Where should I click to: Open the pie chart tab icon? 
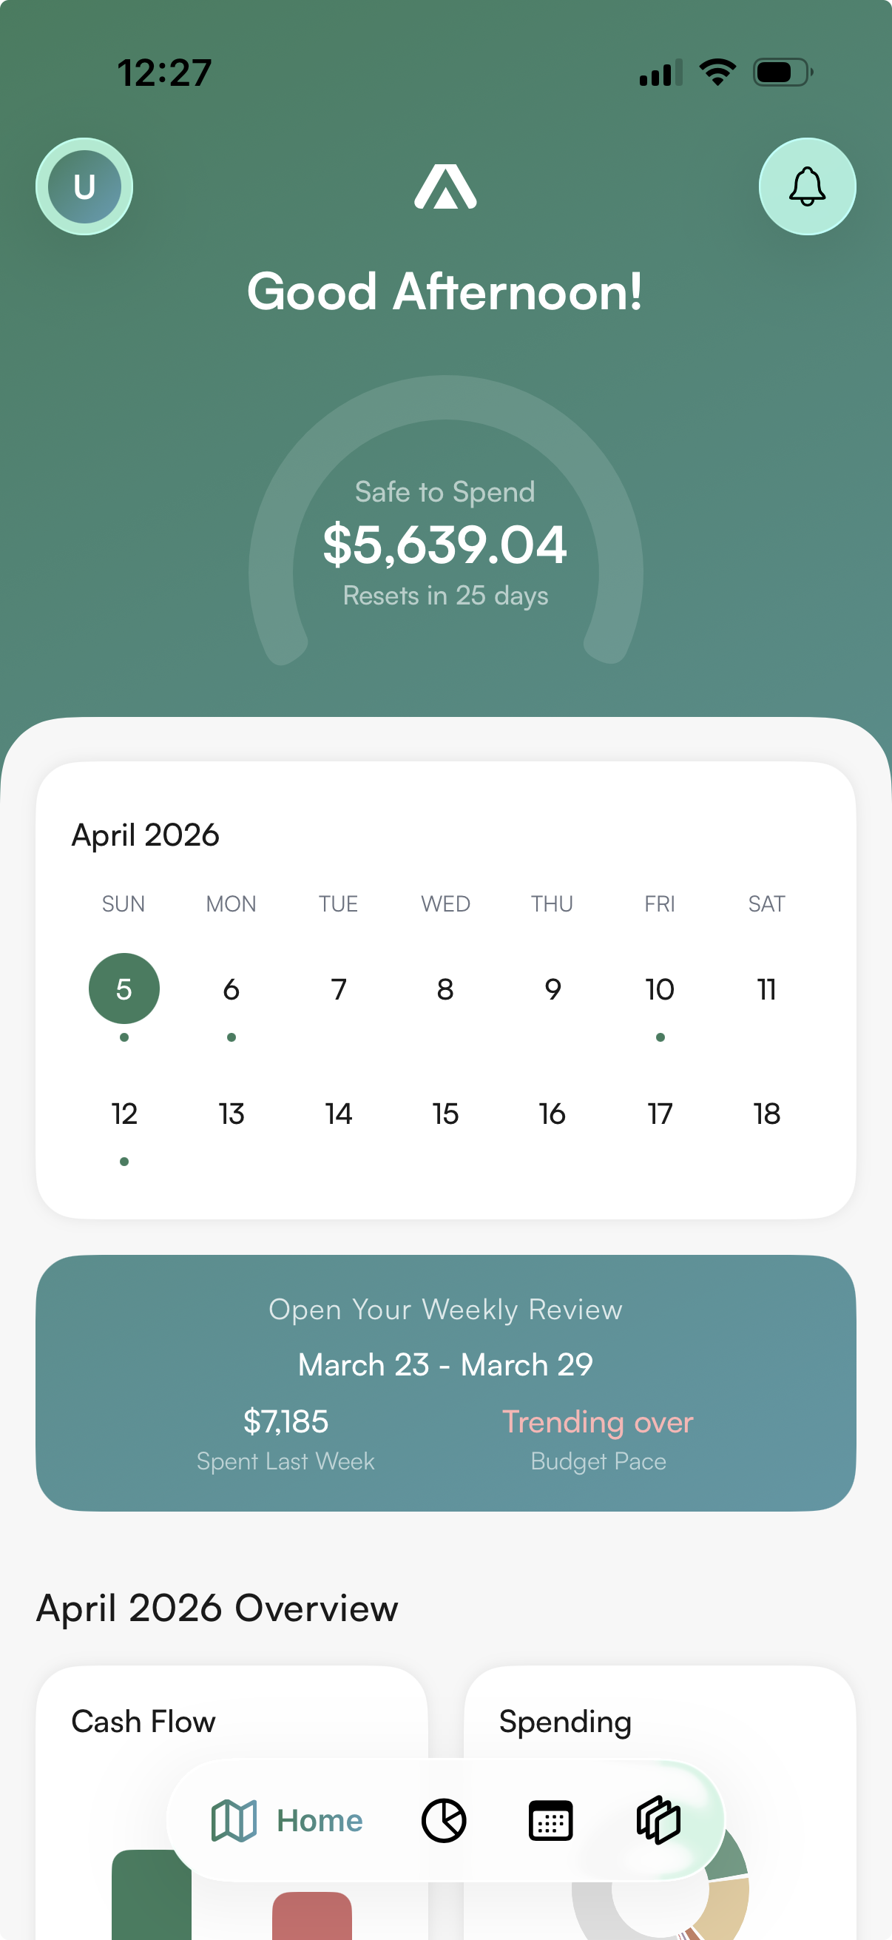(444, 1820)
